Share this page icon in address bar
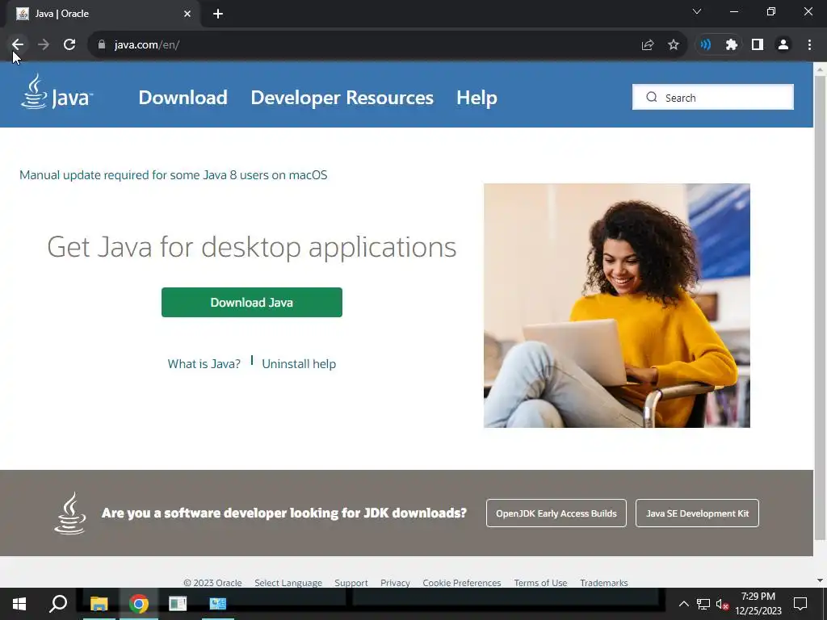 (x=648, y=45)
